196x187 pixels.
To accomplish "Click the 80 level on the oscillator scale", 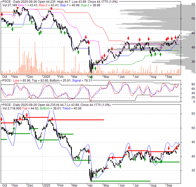I will [193, 84].
